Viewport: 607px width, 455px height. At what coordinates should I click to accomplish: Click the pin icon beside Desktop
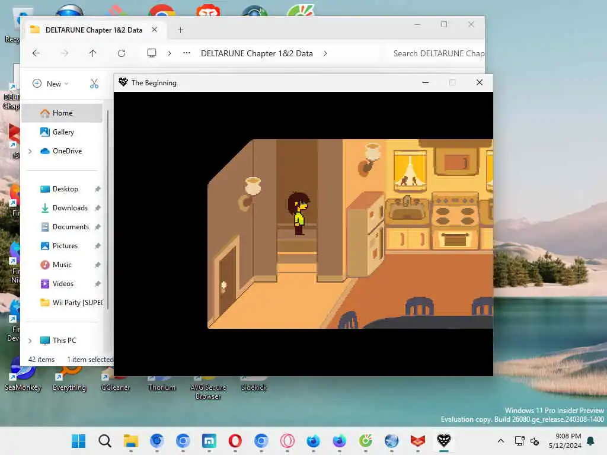point(98,189)
